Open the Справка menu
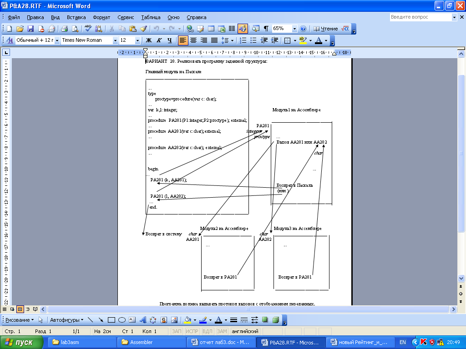The image size is (466, 349). coord(197,17)
